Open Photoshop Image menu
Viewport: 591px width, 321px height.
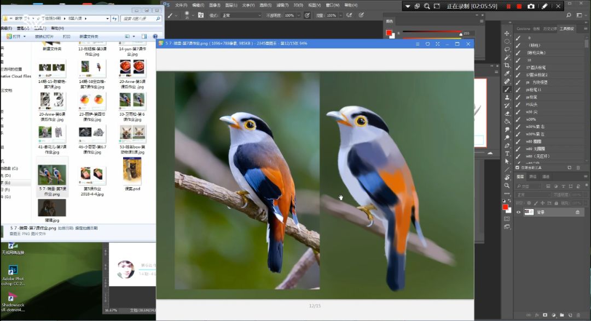coord(215,5)
